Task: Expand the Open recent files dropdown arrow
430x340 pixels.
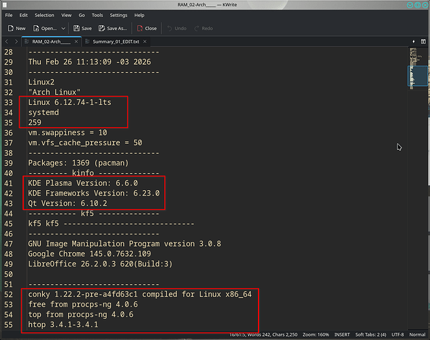Action: [x=63, y=29]
